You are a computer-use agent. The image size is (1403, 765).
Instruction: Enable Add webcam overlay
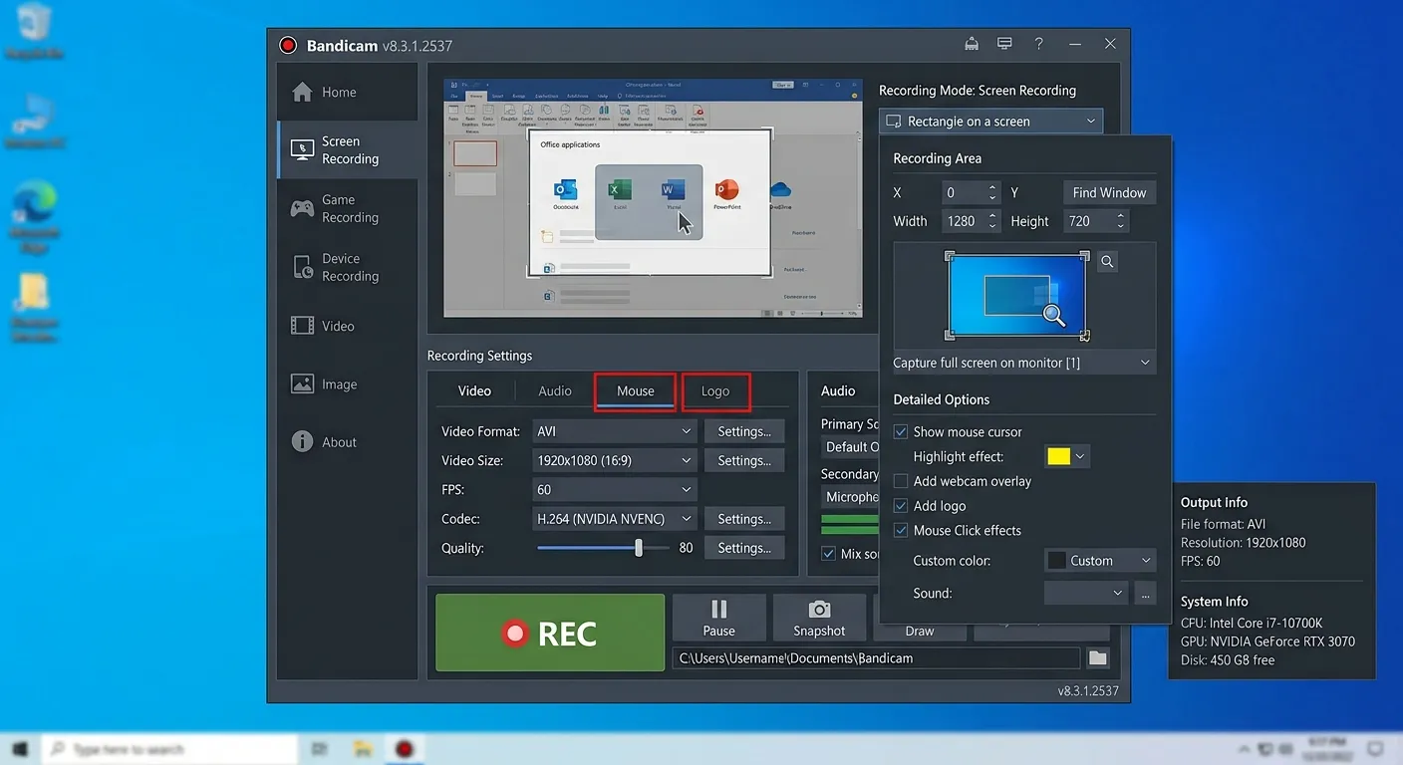click(x=901, y=481)
